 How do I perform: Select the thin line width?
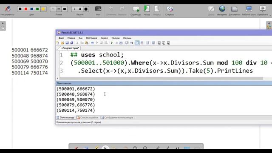[53, 9]
